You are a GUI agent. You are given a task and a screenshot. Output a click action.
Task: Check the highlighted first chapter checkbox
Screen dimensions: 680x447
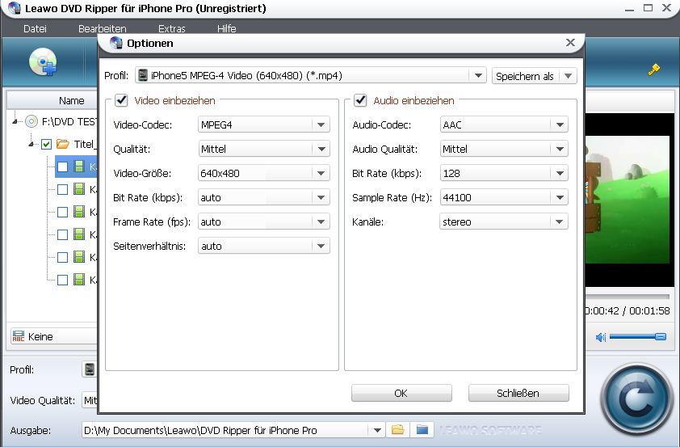pyautogui.click(x=62, y=167)
